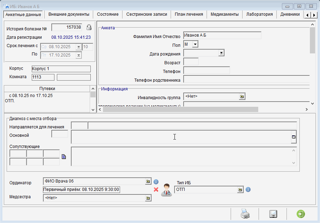Click the Телефон input field
320x223 pixels.
pyautogui.click(x=206, y=70)
